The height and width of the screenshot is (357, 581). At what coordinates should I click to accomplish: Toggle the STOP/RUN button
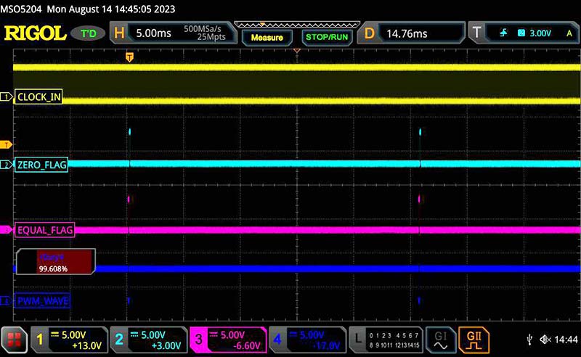pyautogui.click(x=327, y=37)
